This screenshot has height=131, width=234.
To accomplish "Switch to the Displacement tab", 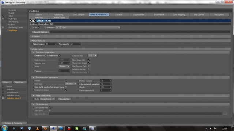I will (x=139, y=15).
